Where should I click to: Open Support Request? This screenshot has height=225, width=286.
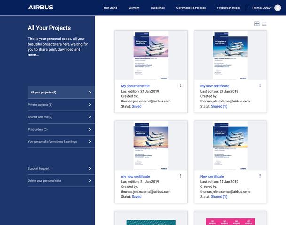click(61, 169)
